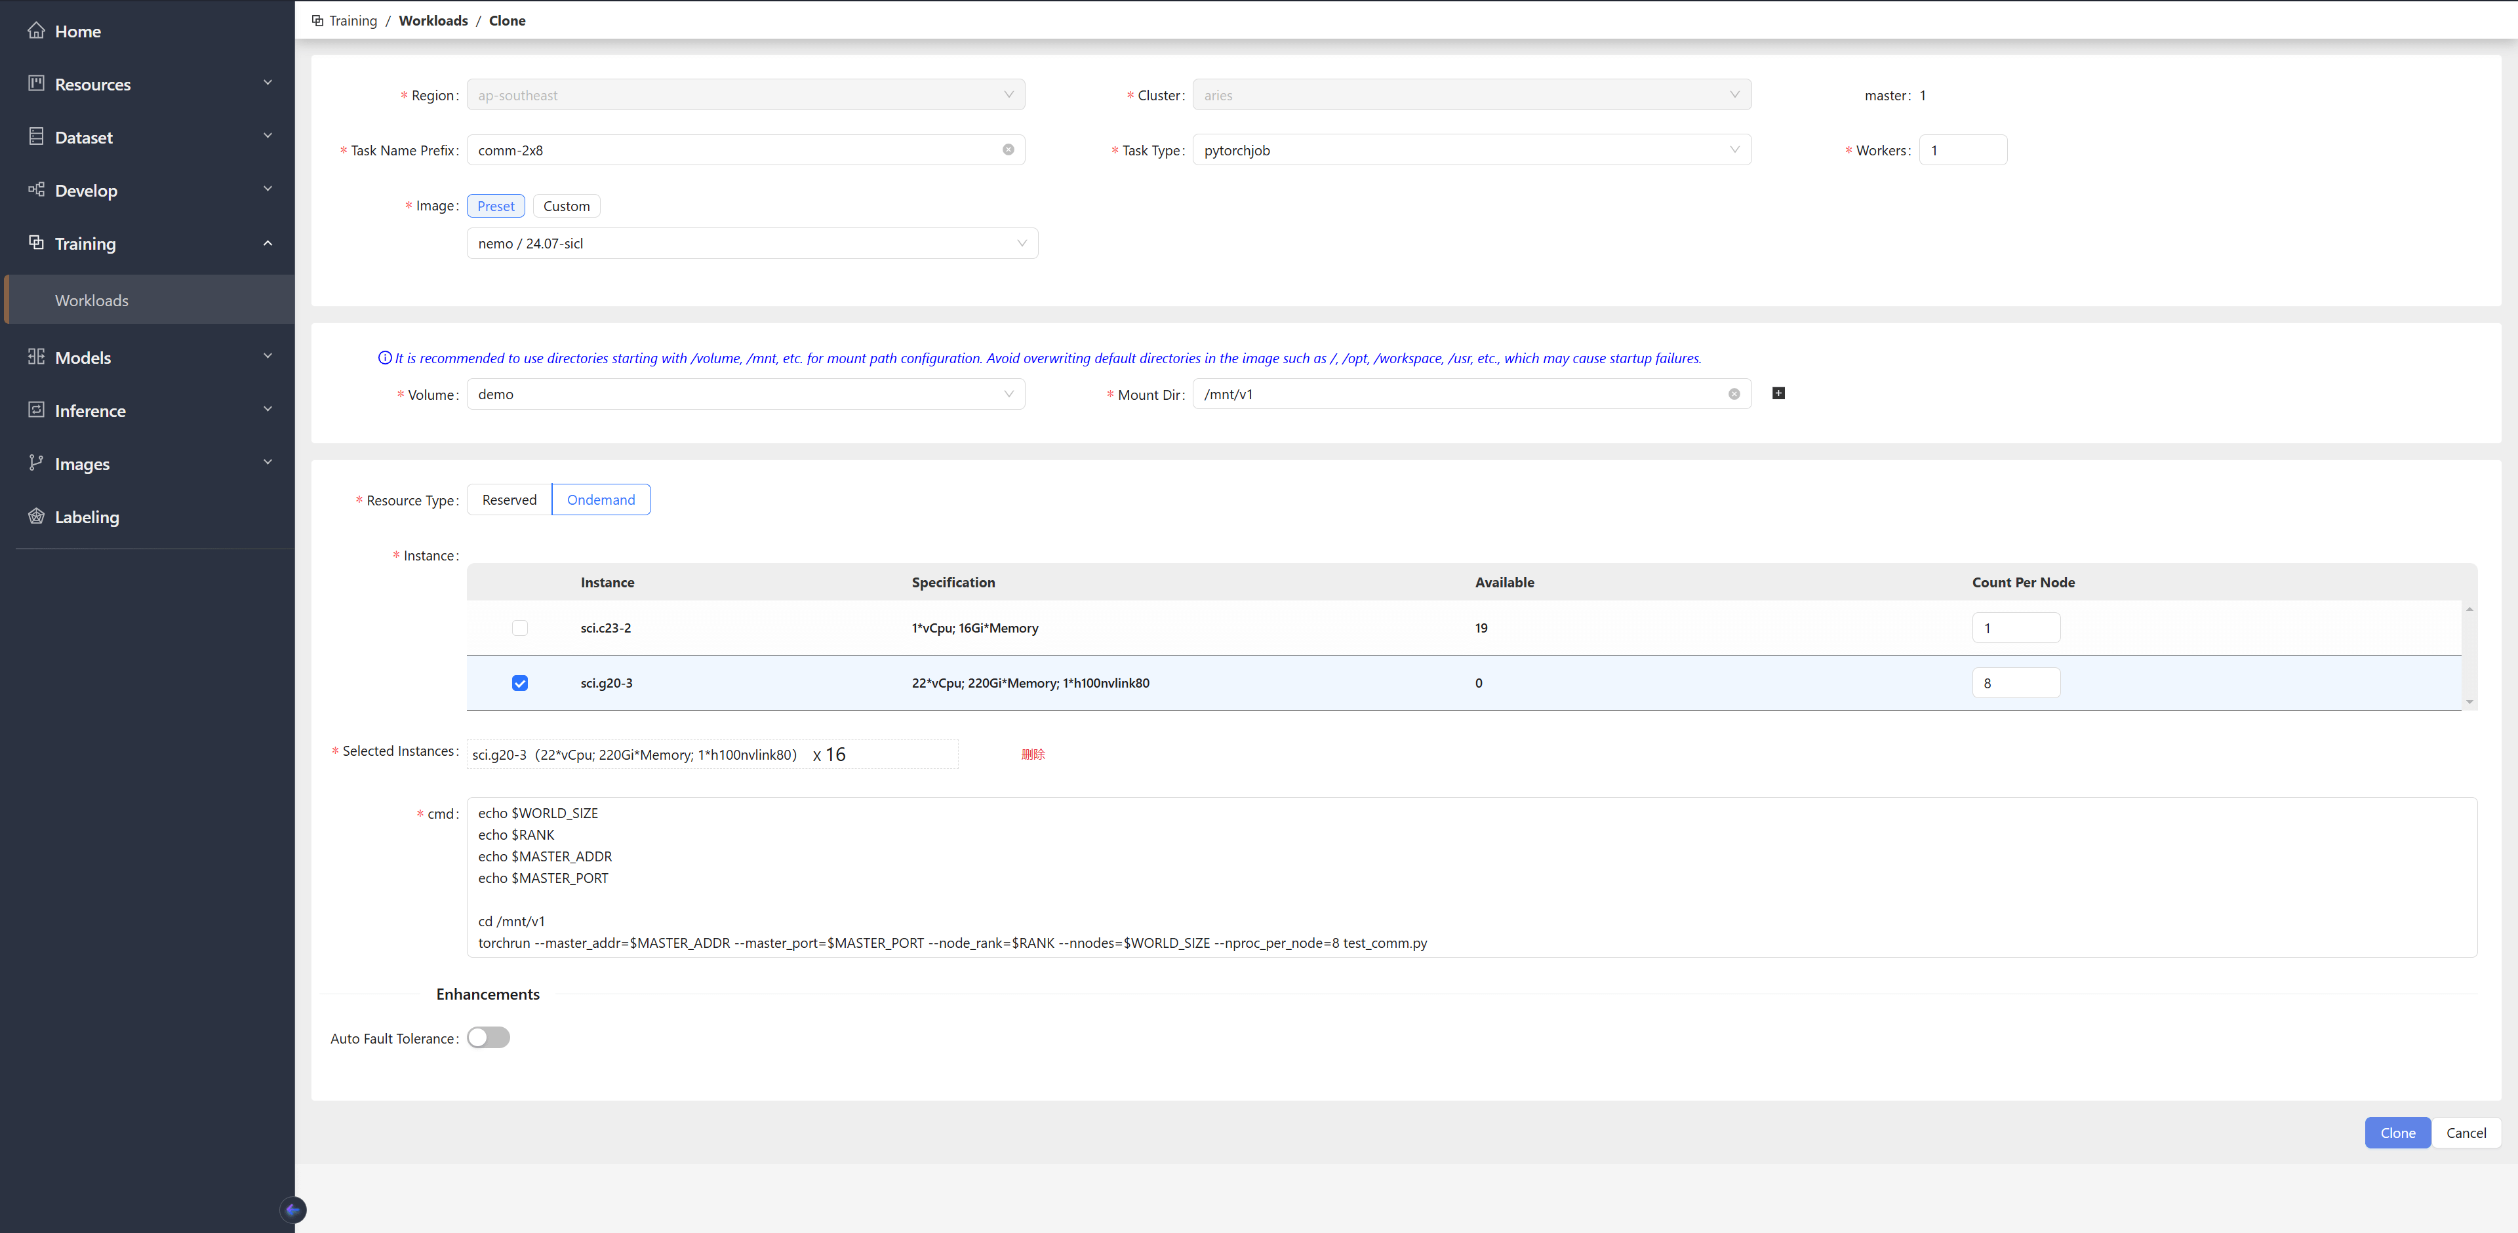
Task: Collapse the Training menu chevron
Action: (x=268, y=243)
